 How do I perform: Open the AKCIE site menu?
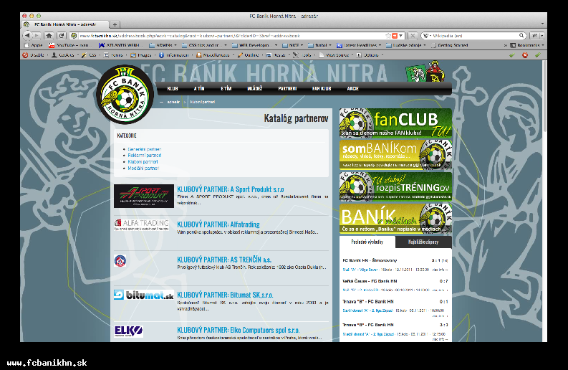pyautogui.click(x=353, y=88)
